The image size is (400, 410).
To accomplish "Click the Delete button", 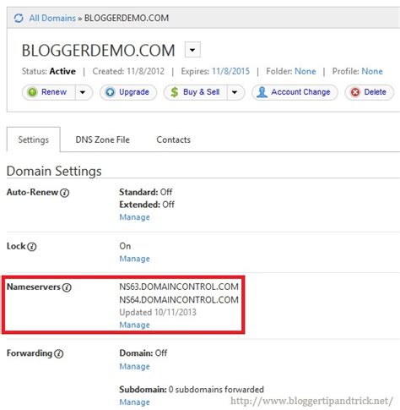I will 369,92.
